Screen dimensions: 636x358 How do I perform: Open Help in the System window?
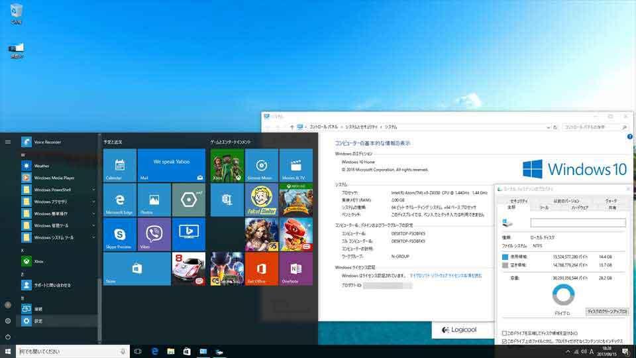(x=629, y=137)
